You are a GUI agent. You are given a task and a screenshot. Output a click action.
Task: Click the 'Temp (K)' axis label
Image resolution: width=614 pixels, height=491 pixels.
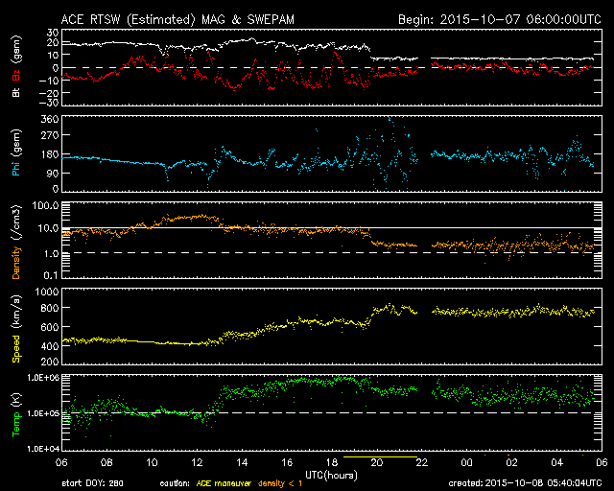point(16,414)
